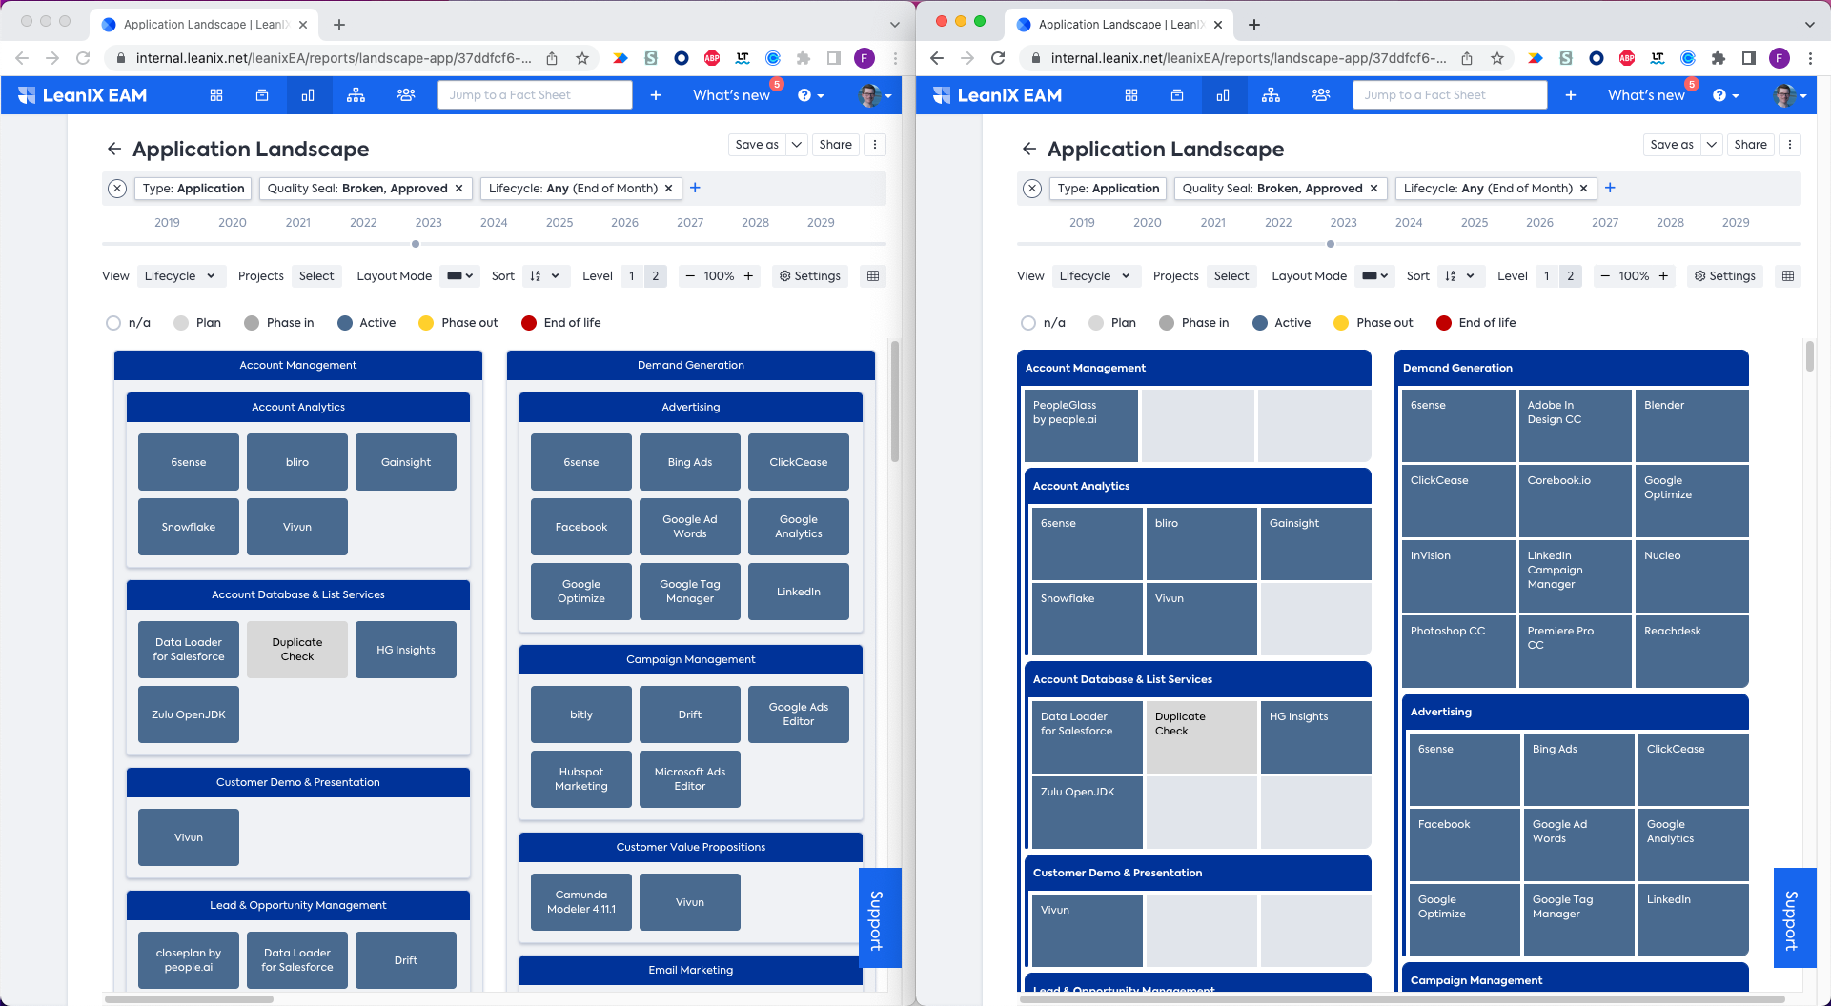
Task: Open extensions puzzle icon in right browser
Action: 1719,58
